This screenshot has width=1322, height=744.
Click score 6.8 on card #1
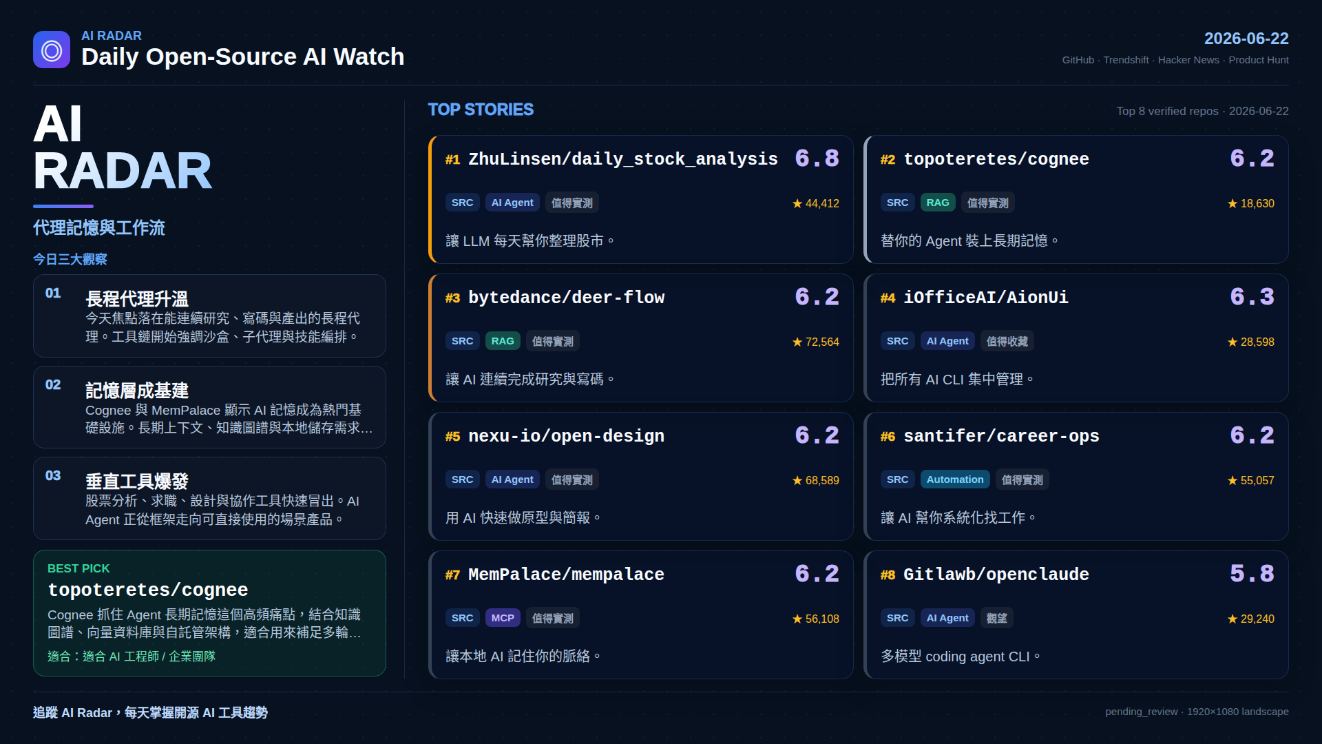[817, 158]
